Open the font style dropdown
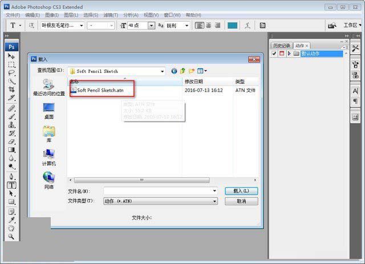The width and height of the screenshot is (365, 264). point(112,26)
